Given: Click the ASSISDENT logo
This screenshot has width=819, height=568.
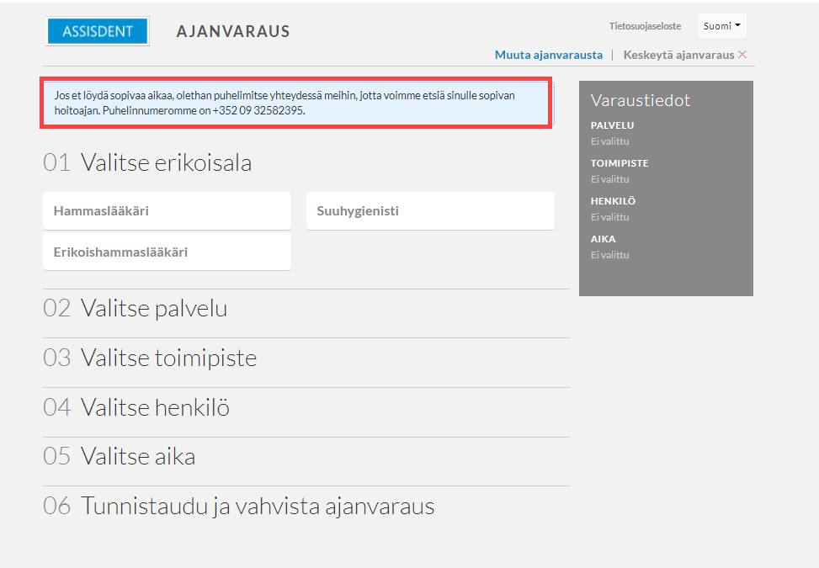Looking at the screenshot, I should coord(98,31).
